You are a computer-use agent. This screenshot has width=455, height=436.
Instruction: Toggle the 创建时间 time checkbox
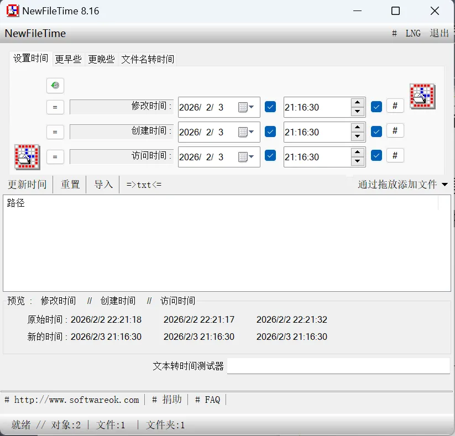pyautogui.click(x=376, y=132)
